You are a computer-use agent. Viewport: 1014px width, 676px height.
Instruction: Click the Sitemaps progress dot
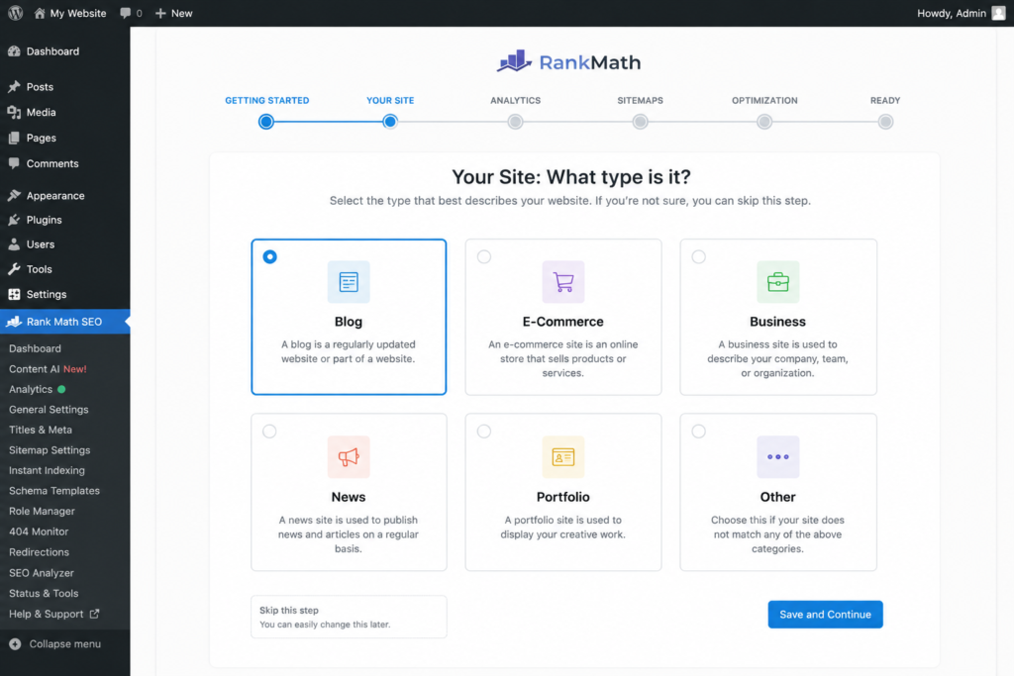point(641,122)
